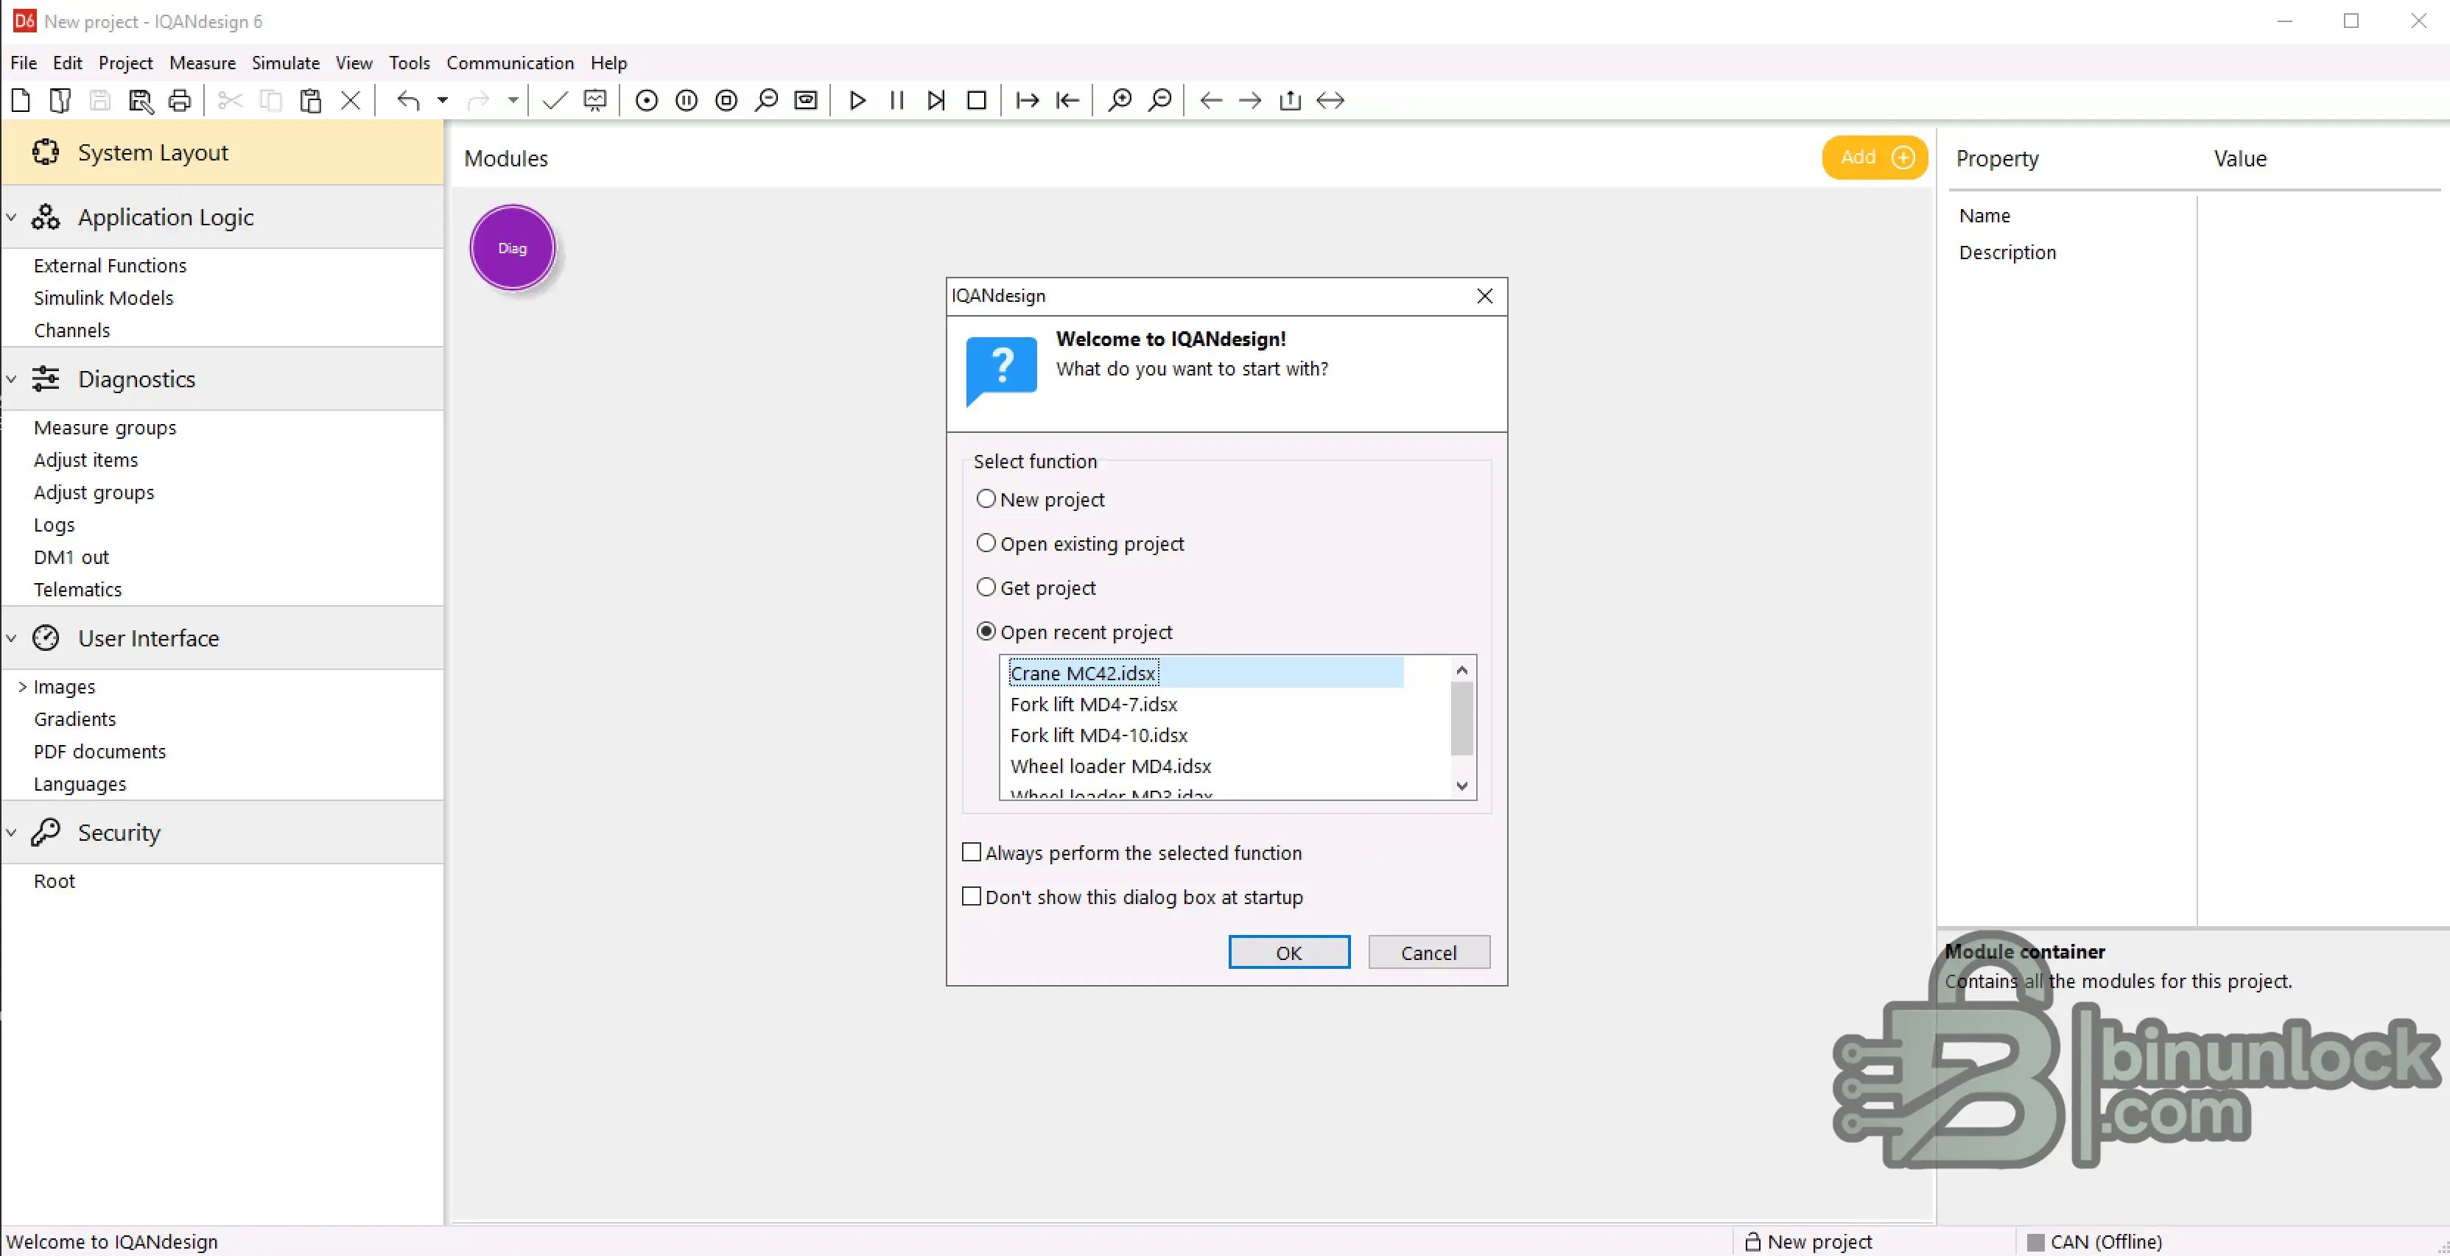Image resolution: width=2450 pixels, height=1256 pixels.
Task: Open the File menu
Action: click(x=24, y=63)
